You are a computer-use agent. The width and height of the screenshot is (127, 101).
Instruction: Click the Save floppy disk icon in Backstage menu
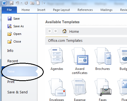(x=10, y=19)
